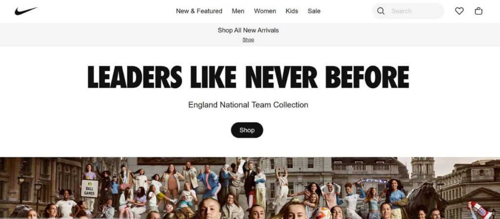500x219 pixels.
Task: Open the Kids menu
Action: pos(292,11)
